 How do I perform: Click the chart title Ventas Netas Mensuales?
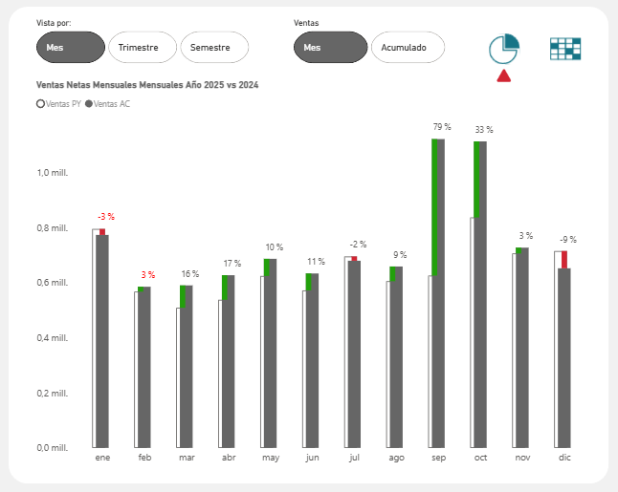[x=146, y=85]
